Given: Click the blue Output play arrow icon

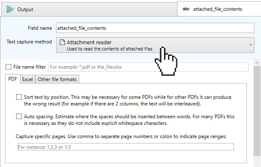Looking at the screenshot, I should coord(10,9).
